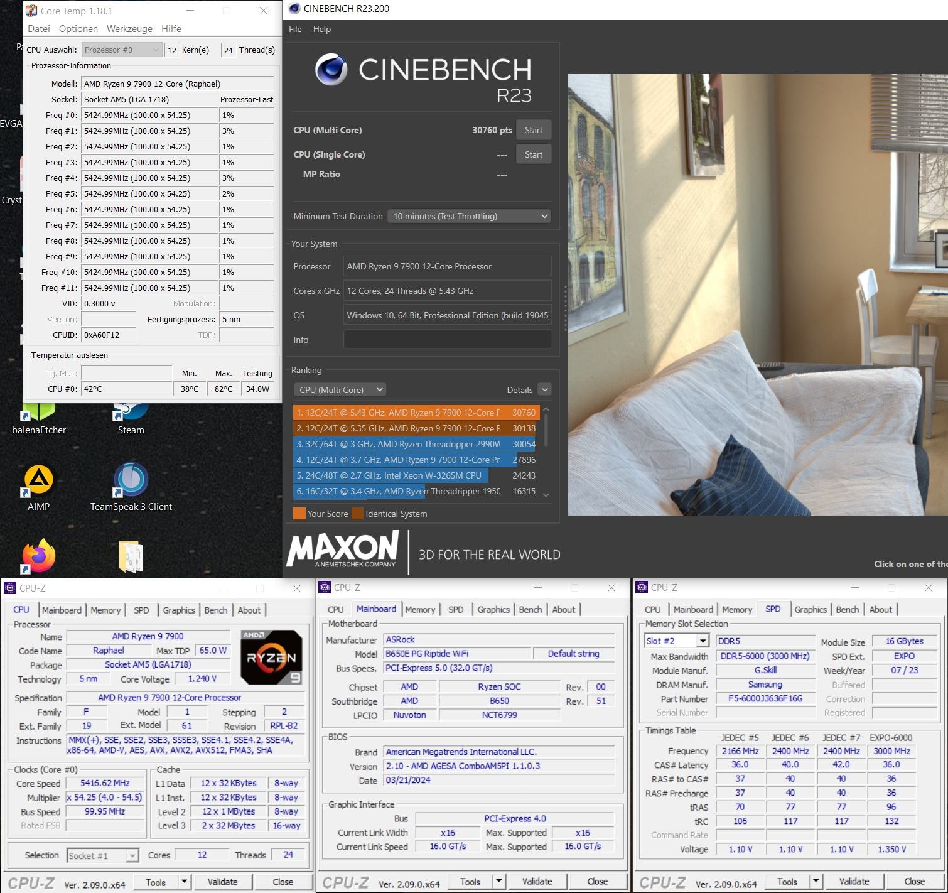Open Tools dropdown arrow in left CPU-Z window

[x=184, y=882]
